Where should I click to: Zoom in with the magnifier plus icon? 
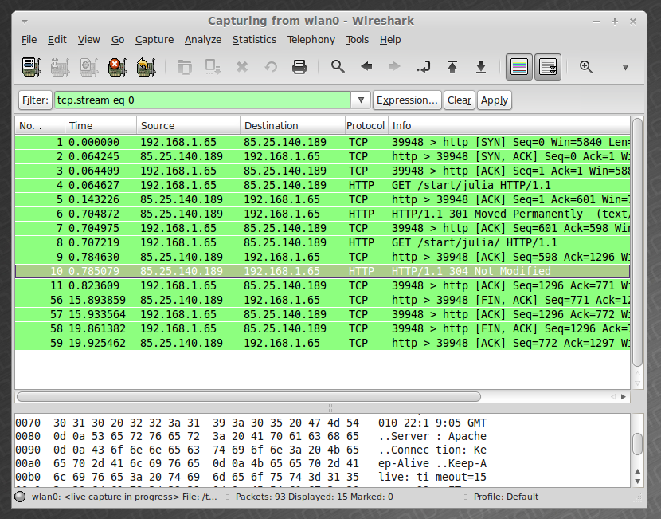[x=586, y=67]
